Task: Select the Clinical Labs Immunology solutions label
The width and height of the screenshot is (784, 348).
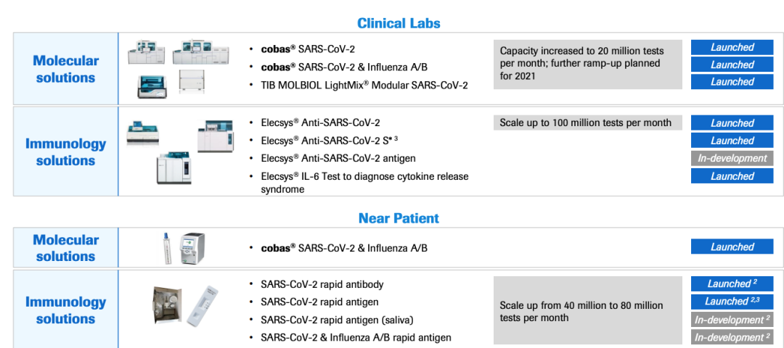Action: [x=65, y=152]
